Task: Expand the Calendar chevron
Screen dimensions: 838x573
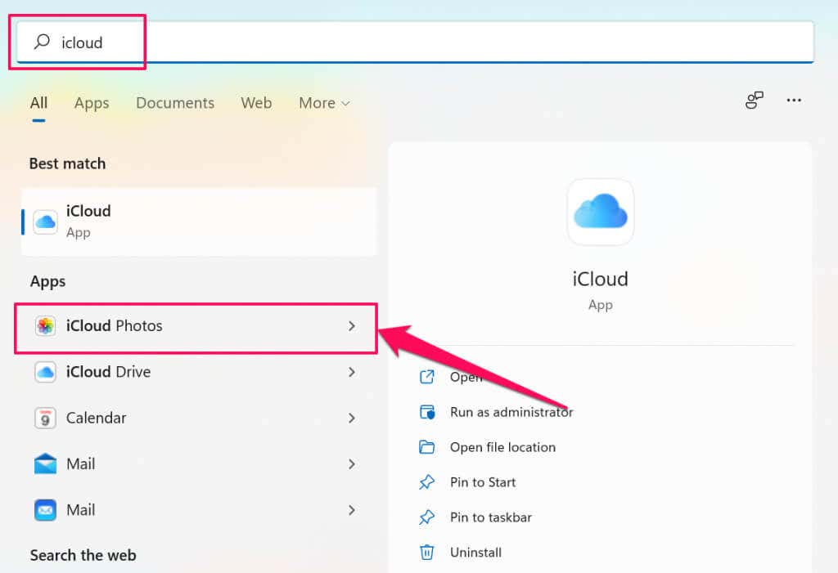Action: pyautogui.click(x=352, y=418)
